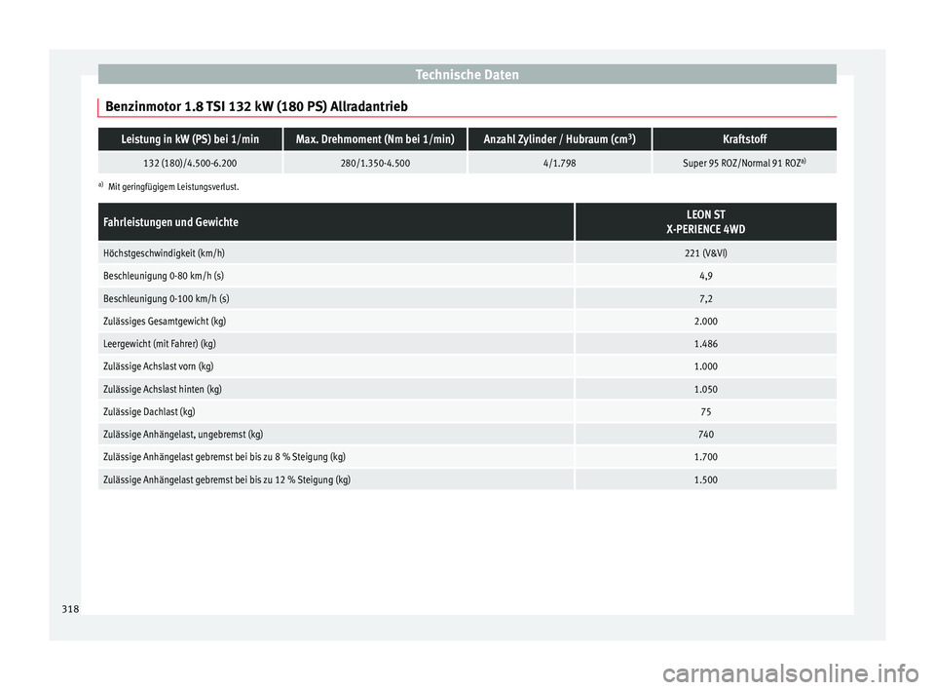Select the value '132 (180)/4.500-6.200'

190,163
